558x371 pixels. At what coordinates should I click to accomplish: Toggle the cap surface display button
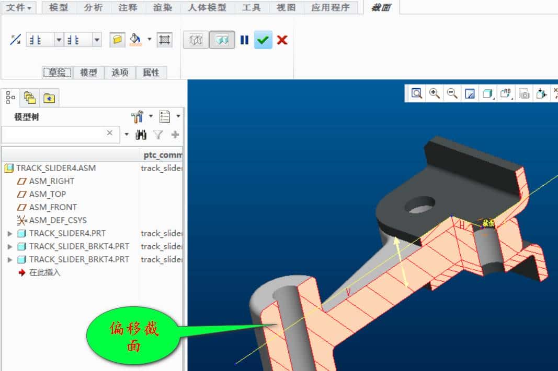click(x=117, y=40)
